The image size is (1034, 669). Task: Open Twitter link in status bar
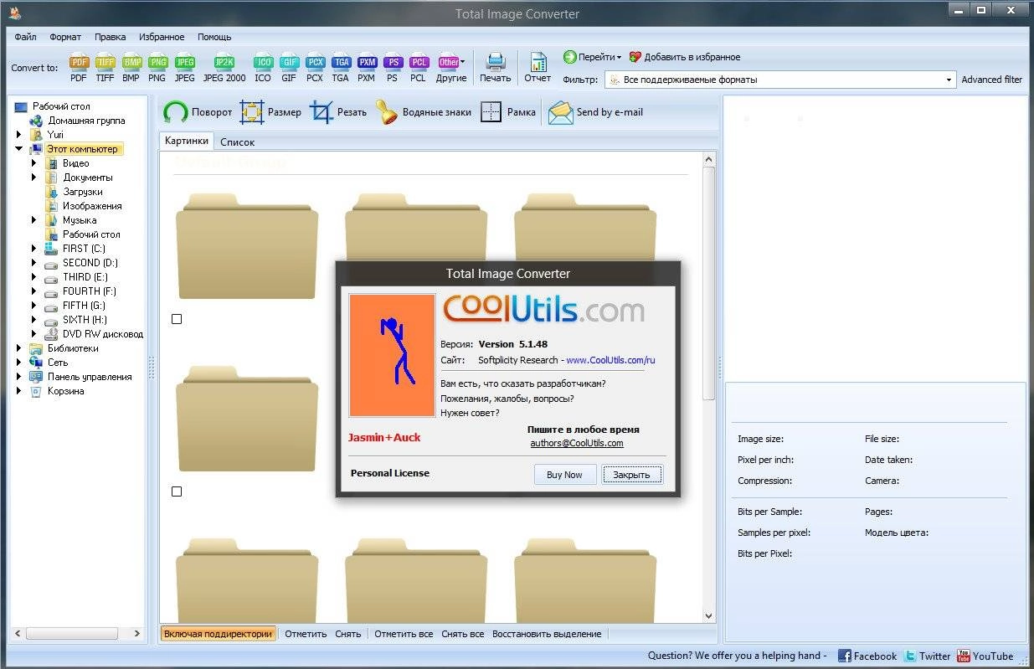pos(927,656)
